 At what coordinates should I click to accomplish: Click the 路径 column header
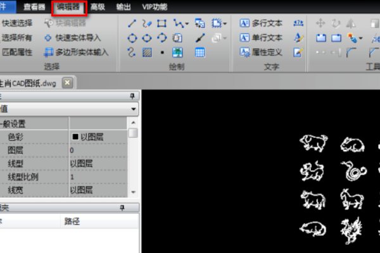coord(100,221)
